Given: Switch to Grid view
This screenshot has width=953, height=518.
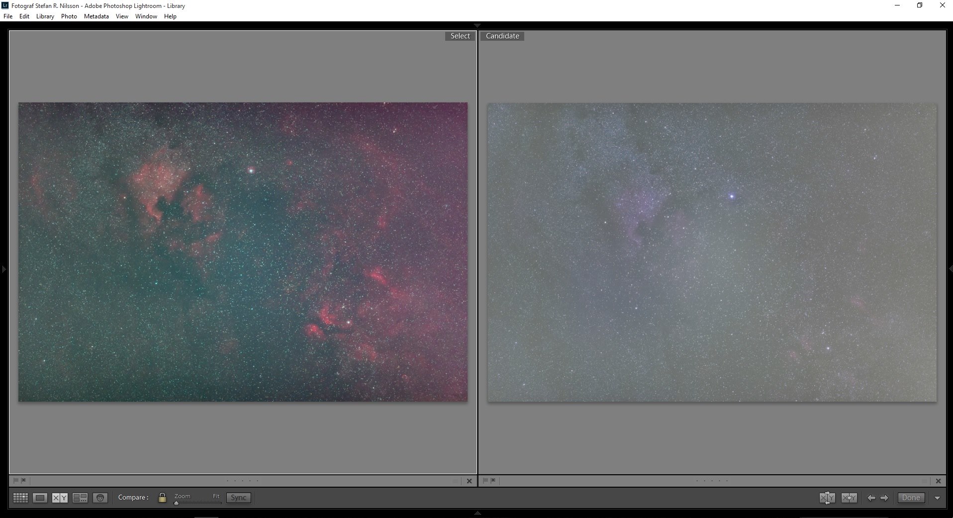Looking at the screenshot, I should click(x=20, y=498).
